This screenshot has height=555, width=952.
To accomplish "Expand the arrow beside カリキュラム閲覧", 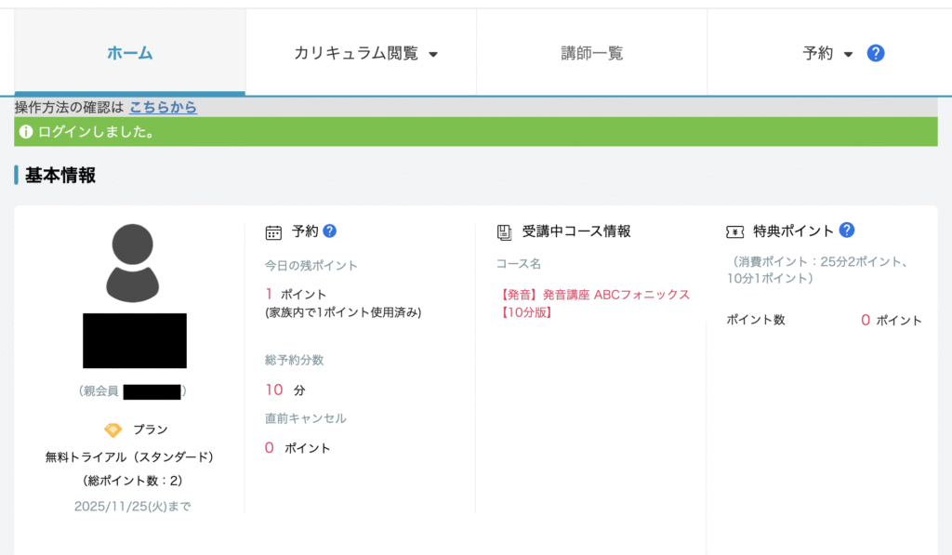I will tap(433, 55).
